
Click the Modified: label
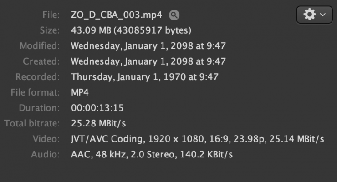[x=40, y=46]
